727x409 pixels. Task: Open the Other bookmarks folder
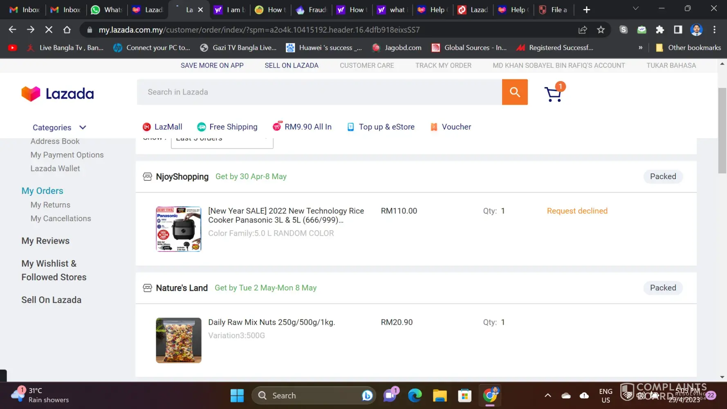688,48
